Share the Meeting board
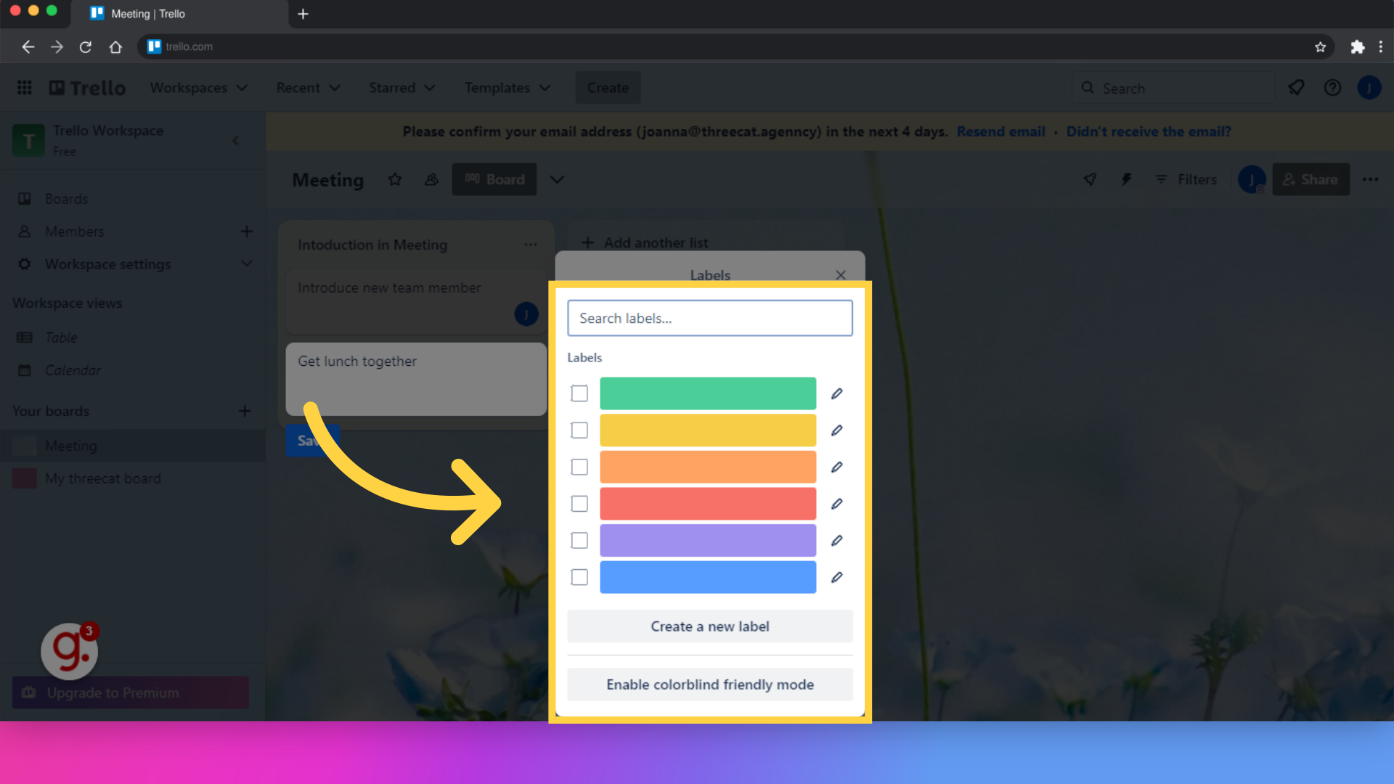This screenshot has width=1394, height=784. point(1311,179)
